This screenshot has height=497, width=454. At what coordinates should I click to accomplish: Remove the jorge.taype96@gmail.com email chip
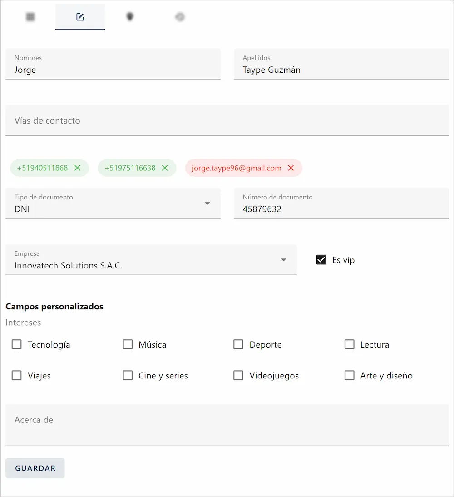point(291,168)
